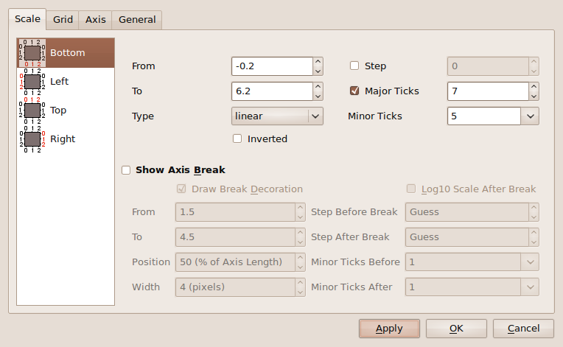Decrease the To value with down arrow
The width and height of the screenshot is (563, 347).
pyautogui.click(x=318, y=96)
